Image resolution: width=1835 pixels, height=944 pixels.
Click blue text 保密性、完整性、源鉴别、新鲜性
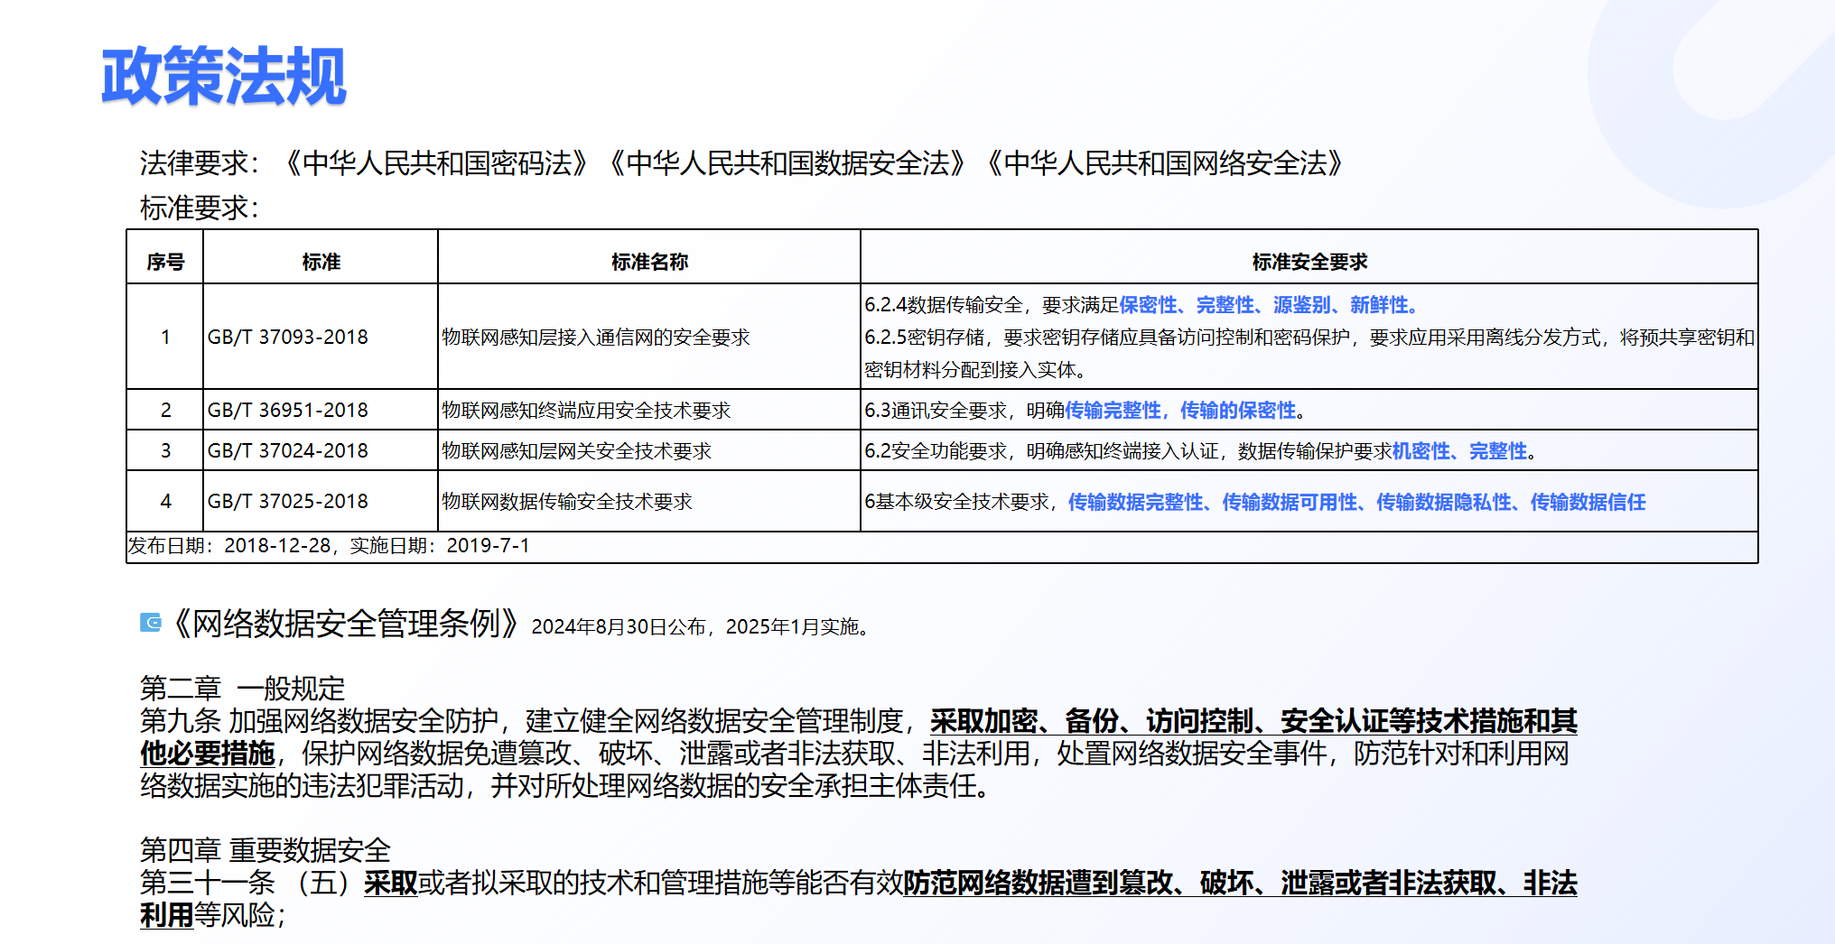[x=1264, y=305]
